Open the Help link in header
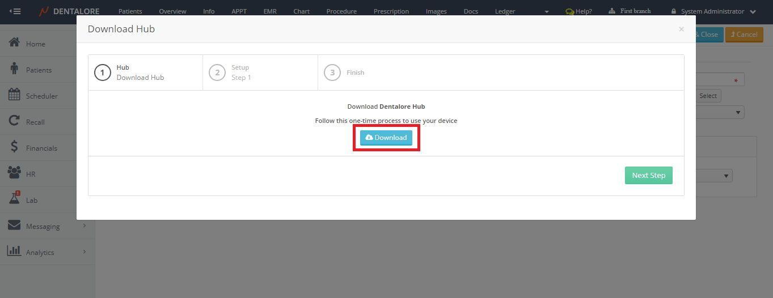The height and width of the screenshot is (298, 773). coord(578,11)
